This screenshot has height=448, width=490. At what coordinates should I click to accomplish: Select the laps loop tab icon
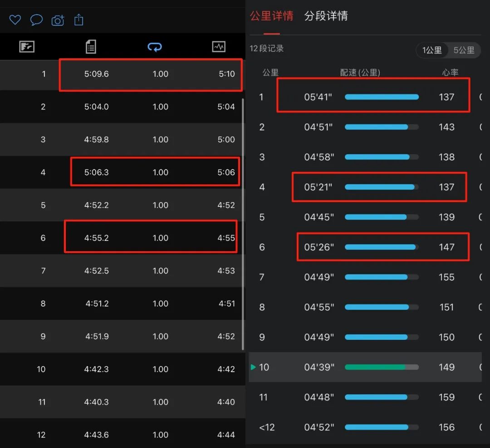(x=155, y=47)
